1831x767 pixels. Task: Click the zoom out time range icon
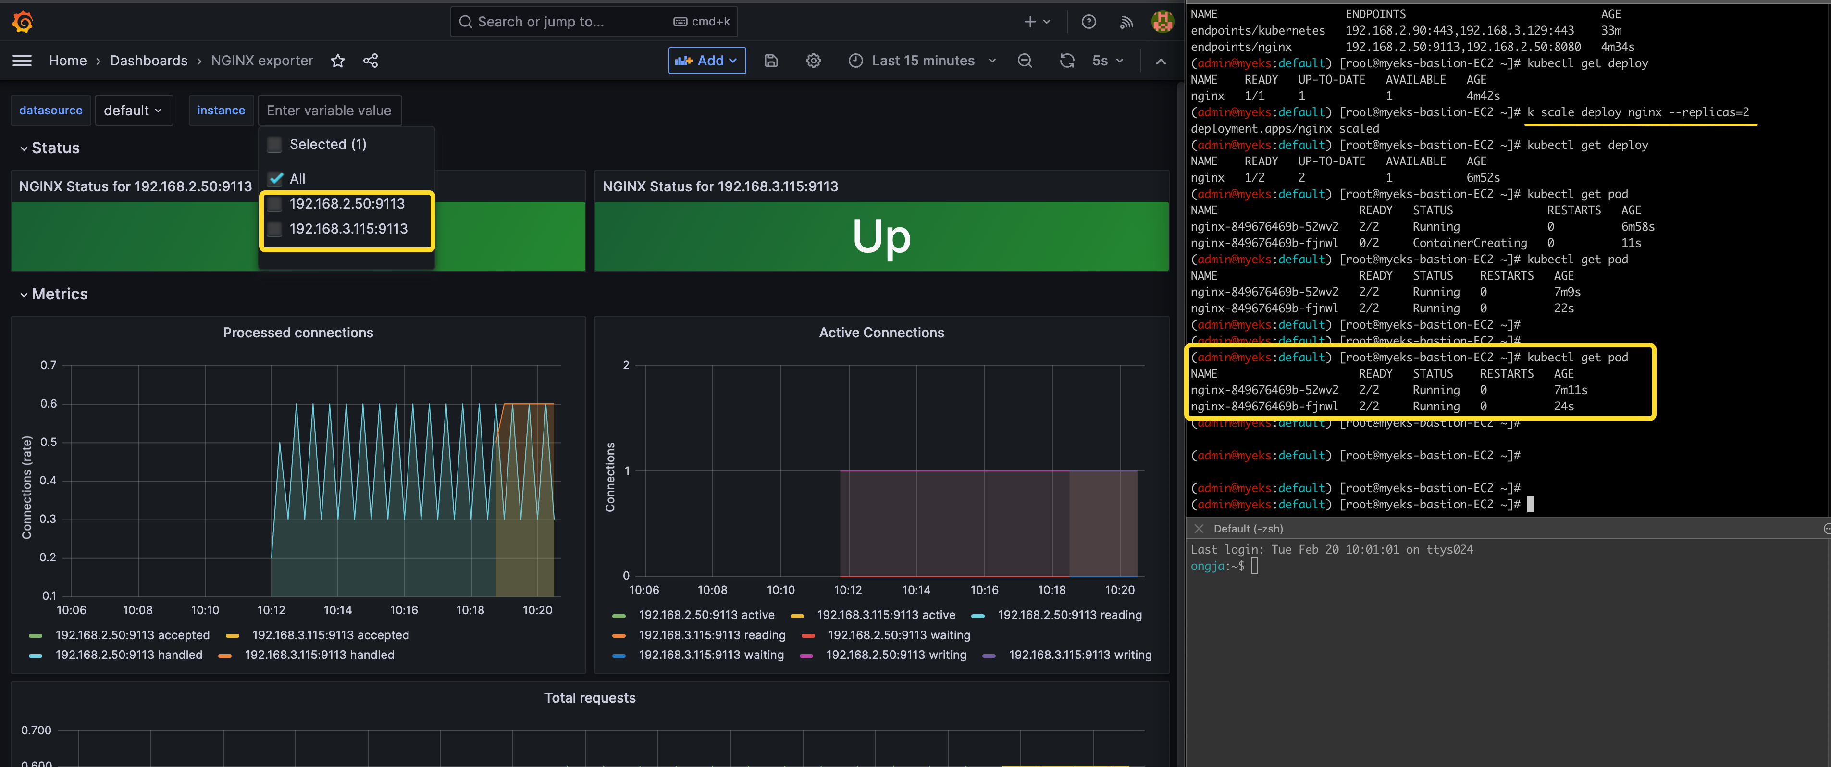pos(1024,61)
